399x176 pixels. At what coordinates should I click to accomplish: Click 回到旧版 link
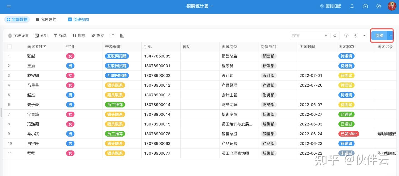[x=330, y=6]
